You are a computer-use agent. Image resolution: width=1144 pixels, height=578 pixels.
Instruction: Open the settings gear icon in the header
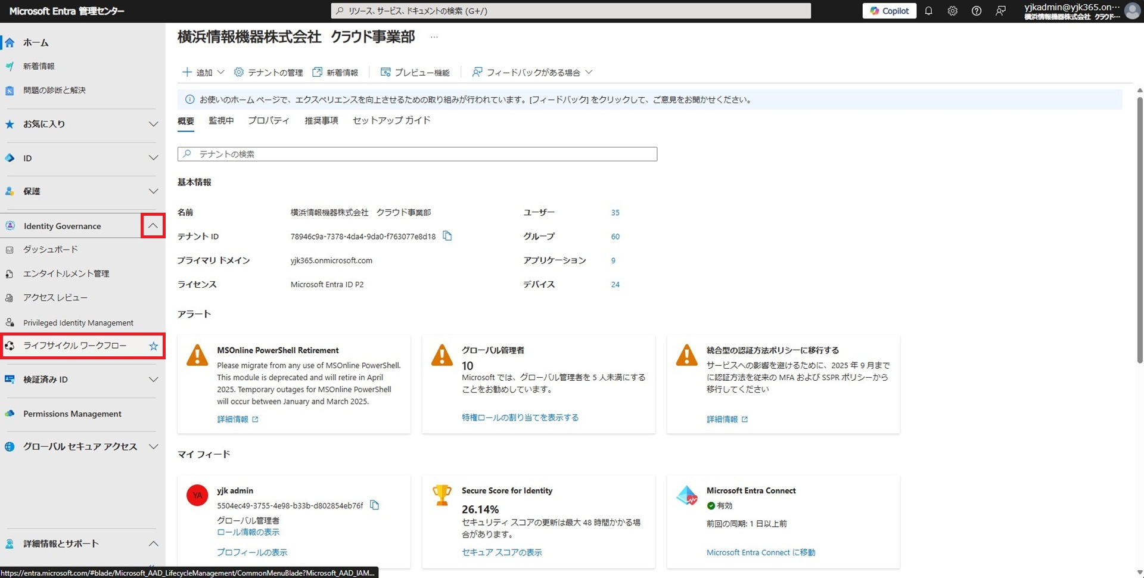(x=952, y=11)
